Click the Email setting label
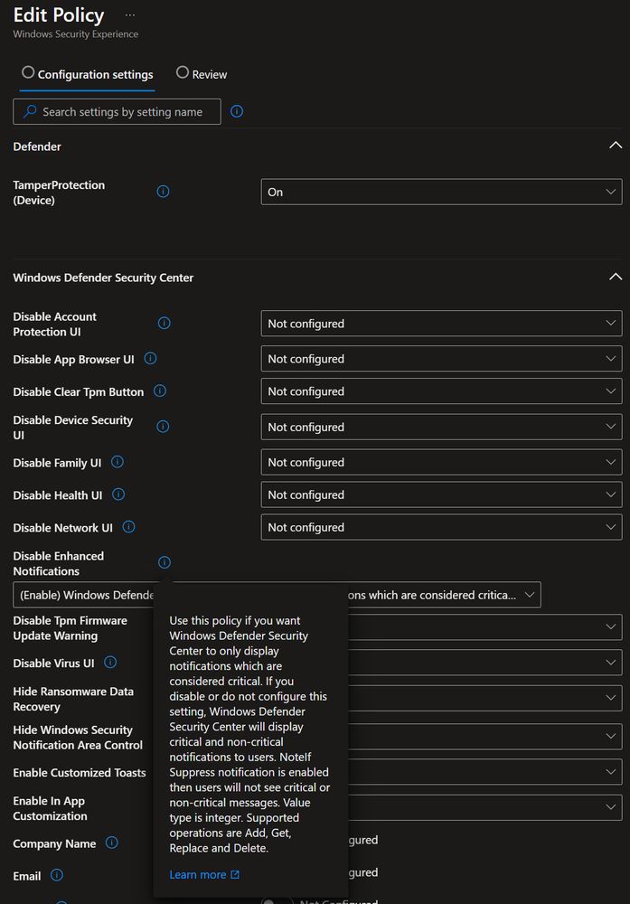The height and width of the screenshot is (904, 630). [27, 876]
